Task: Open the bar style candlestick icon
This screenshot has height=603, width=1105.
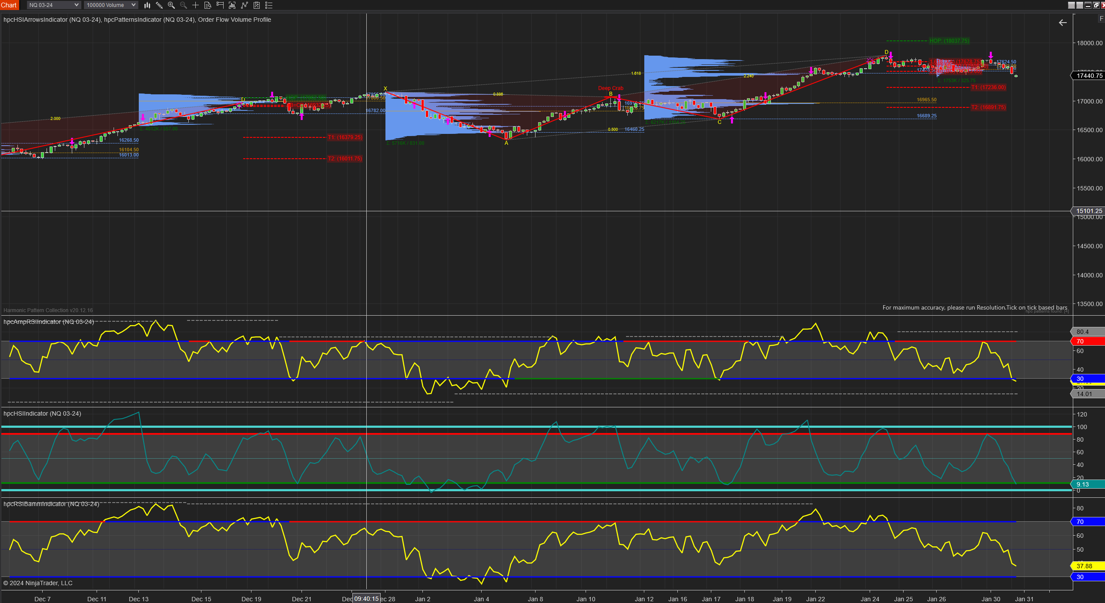Action: (147, 5)
